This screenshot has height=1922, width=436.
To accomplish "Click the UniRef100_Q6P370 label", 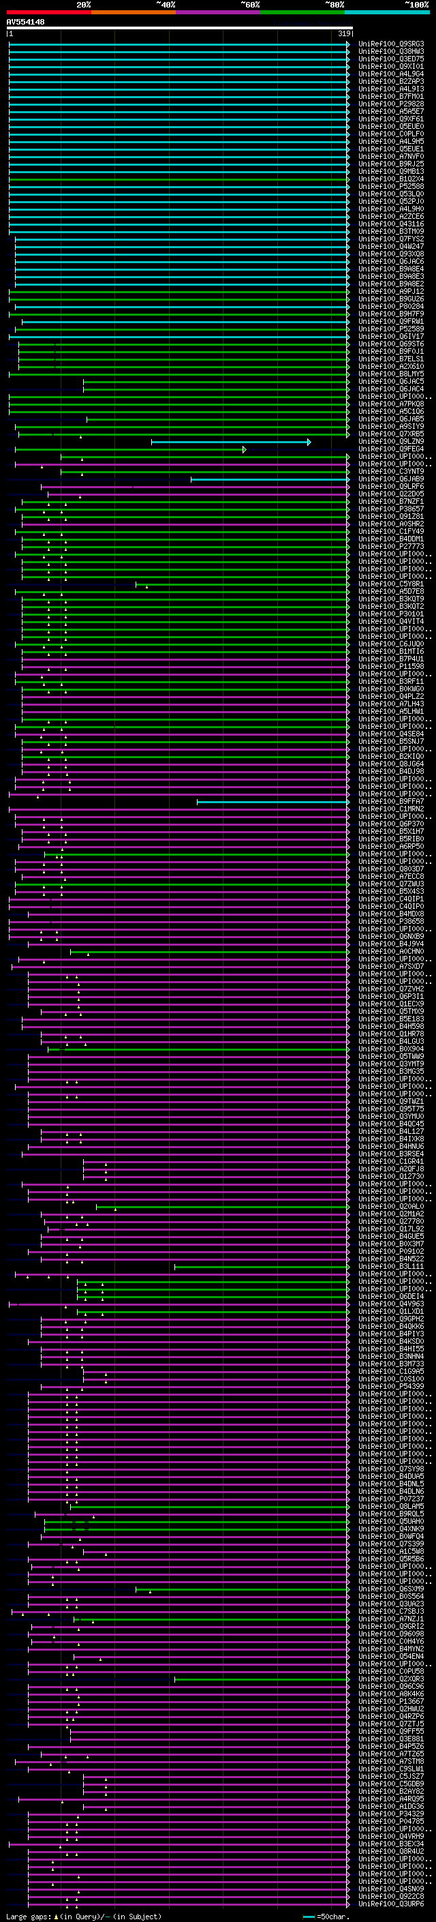I will 390,824.
